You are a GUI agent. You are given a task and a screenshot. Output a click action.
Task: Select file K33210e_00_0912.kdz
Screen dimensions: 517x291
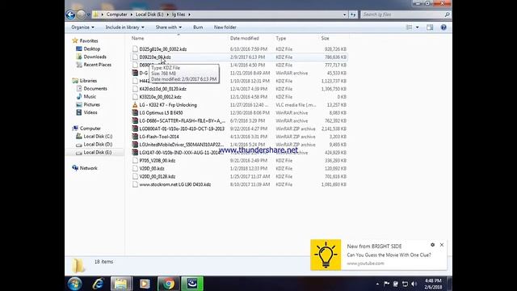click(160, 97)
